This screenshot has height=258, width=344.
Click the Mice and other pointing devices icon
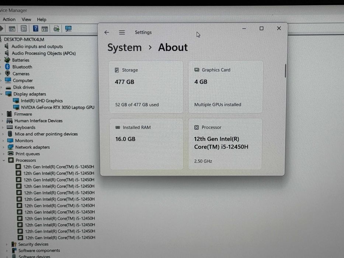10,133
